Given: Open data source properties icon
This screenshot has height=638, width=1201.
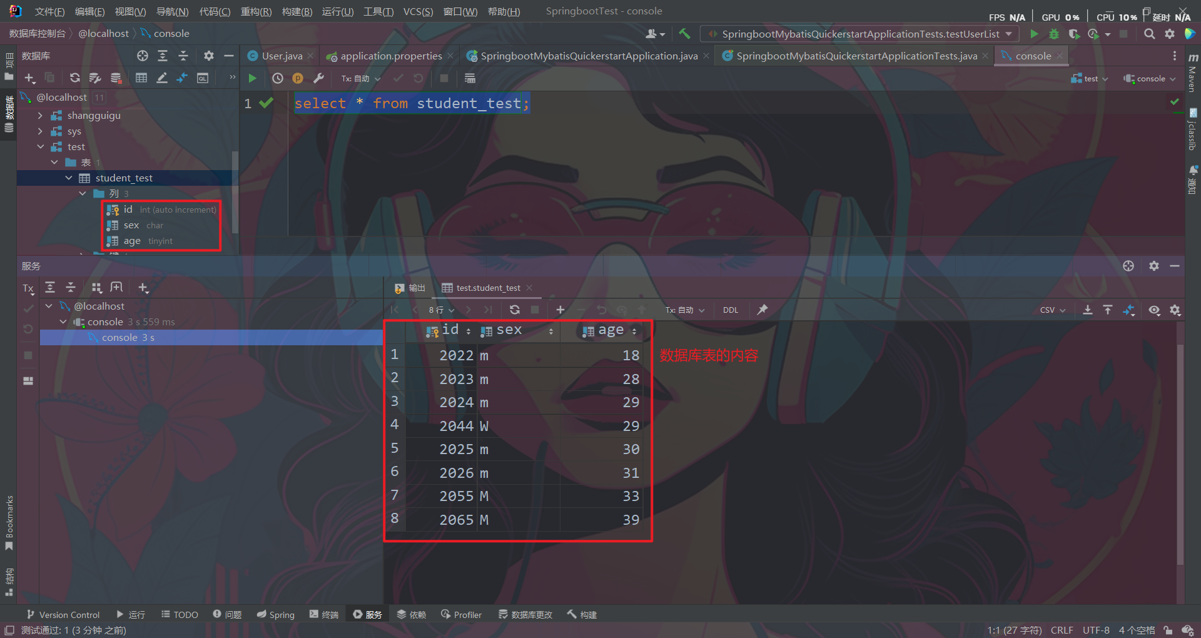Looking at the screenshot, I should [x=95, y=78].
